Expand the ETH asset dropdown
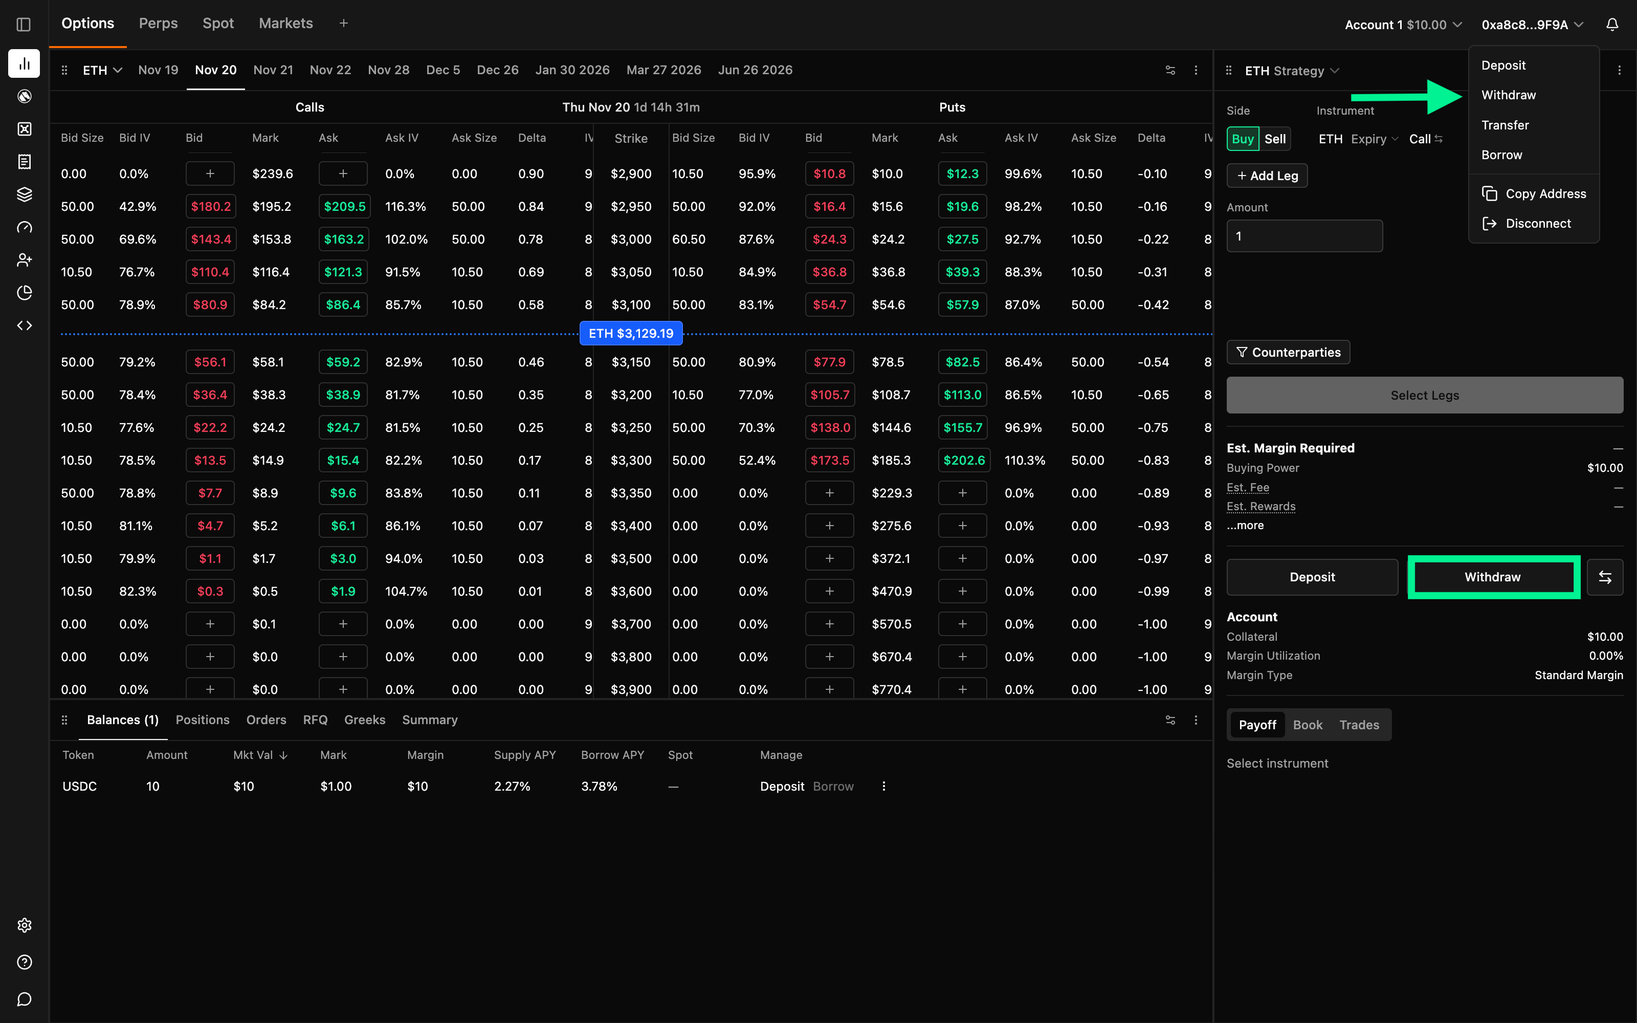 [102, 70]
